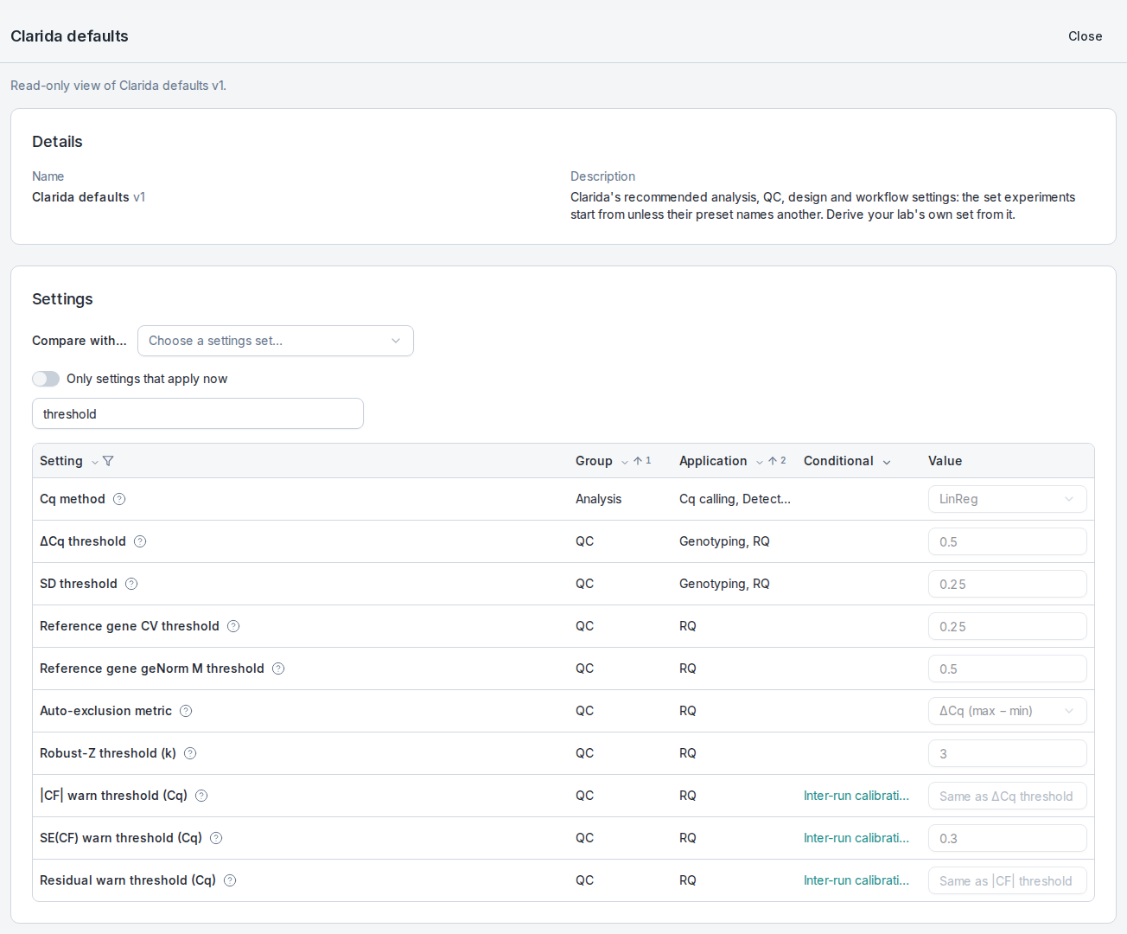Viewport: 1127px width, 934px height.
Task: Click SD threshold value field
Action: (1008, 584)
